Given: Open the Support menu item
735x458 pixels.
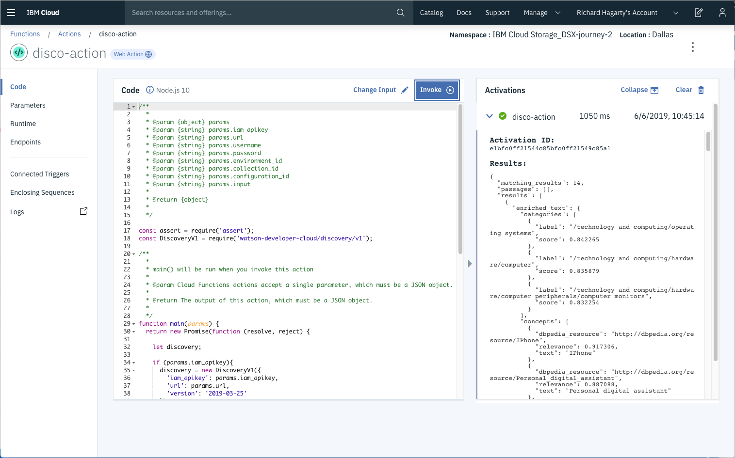Looking at the screenshot, I should click(497, 13).
